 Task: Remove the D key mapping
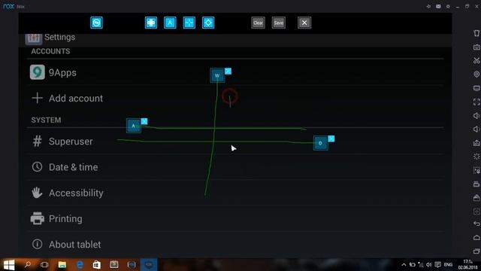click(x=331, y=139)
